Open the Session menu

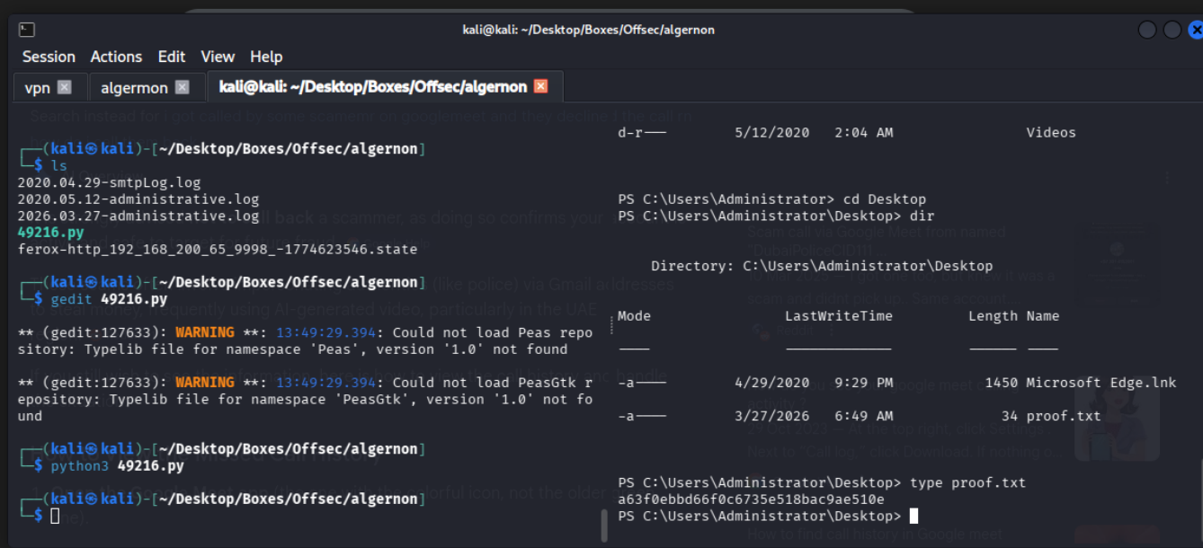tap(49, 57)
